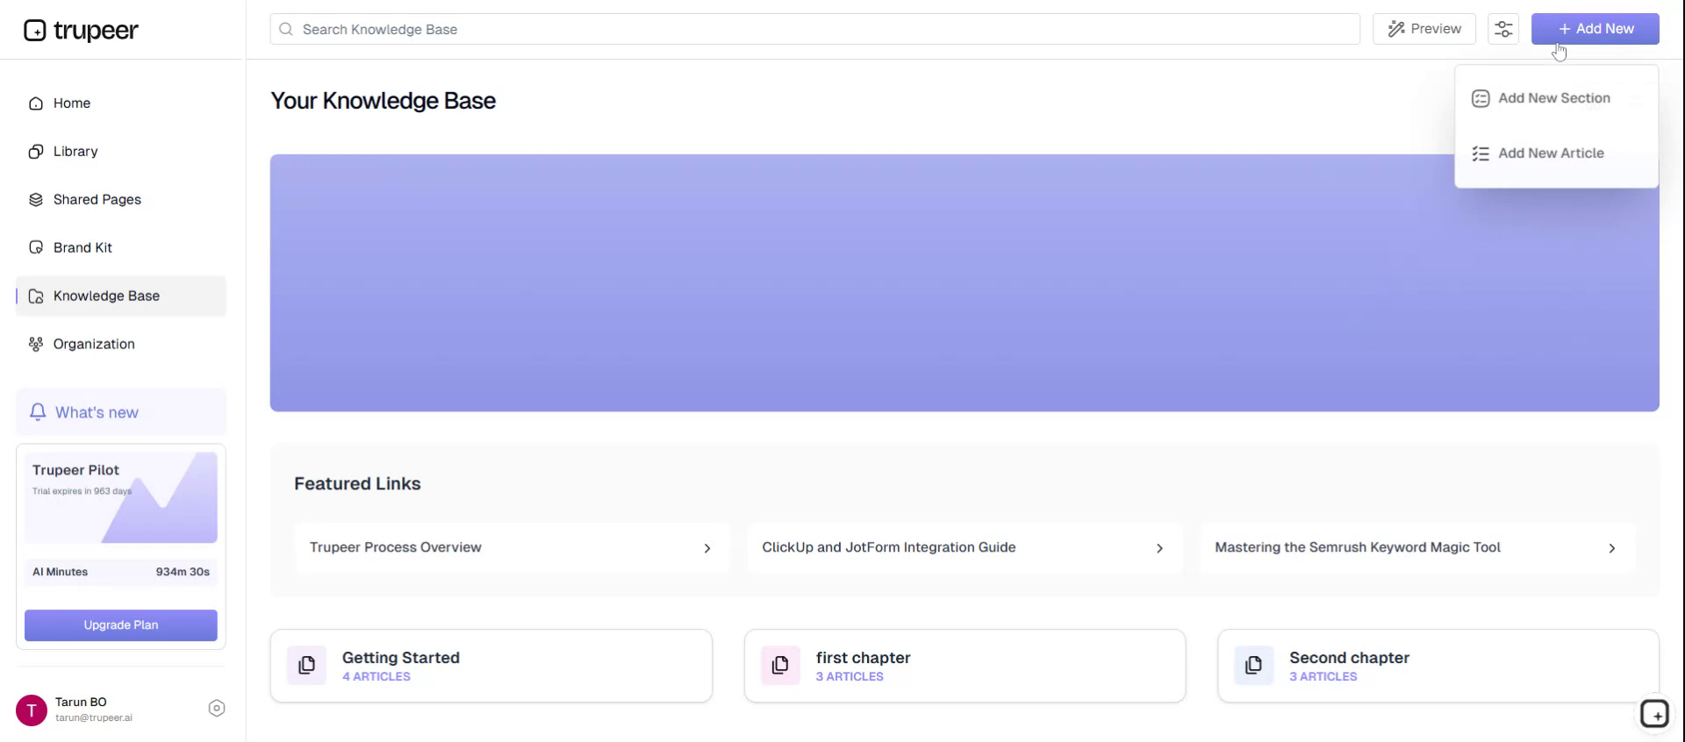Open the customization sliders icon button

pyautogui.click(x=1503, y=29)
